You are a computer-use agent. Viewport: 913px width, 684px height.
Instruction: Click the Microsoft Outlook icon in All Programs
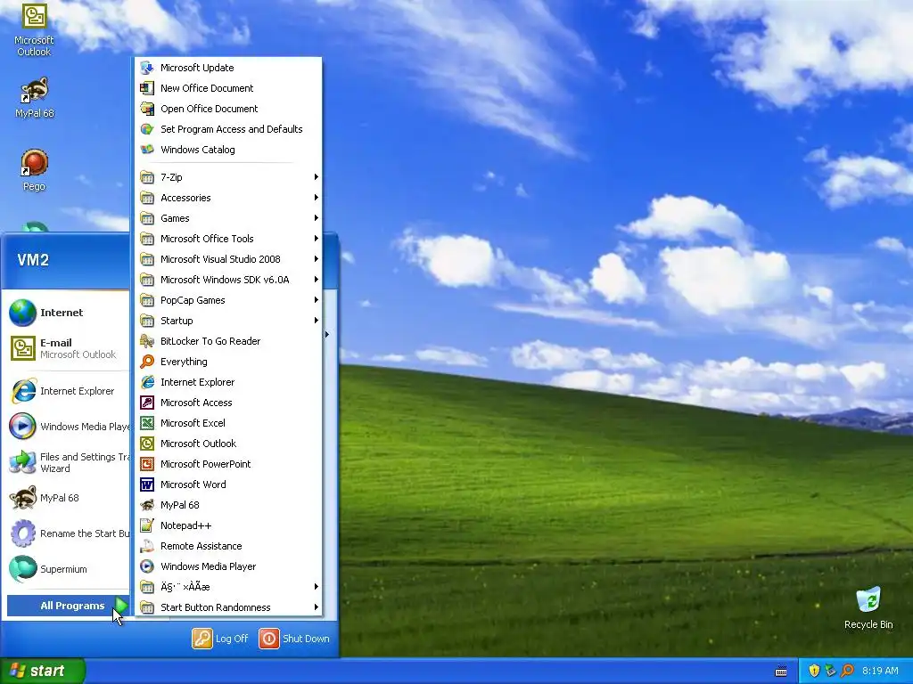click(x=147, y=444)
